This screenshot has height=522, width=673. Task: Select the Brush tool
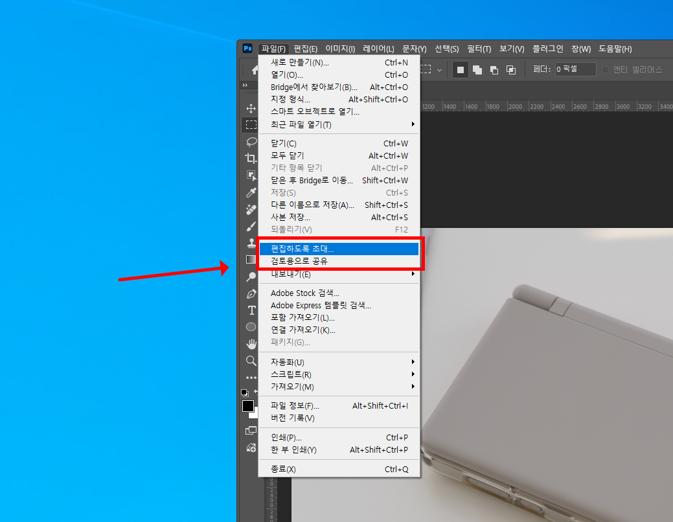coord(251,226)
